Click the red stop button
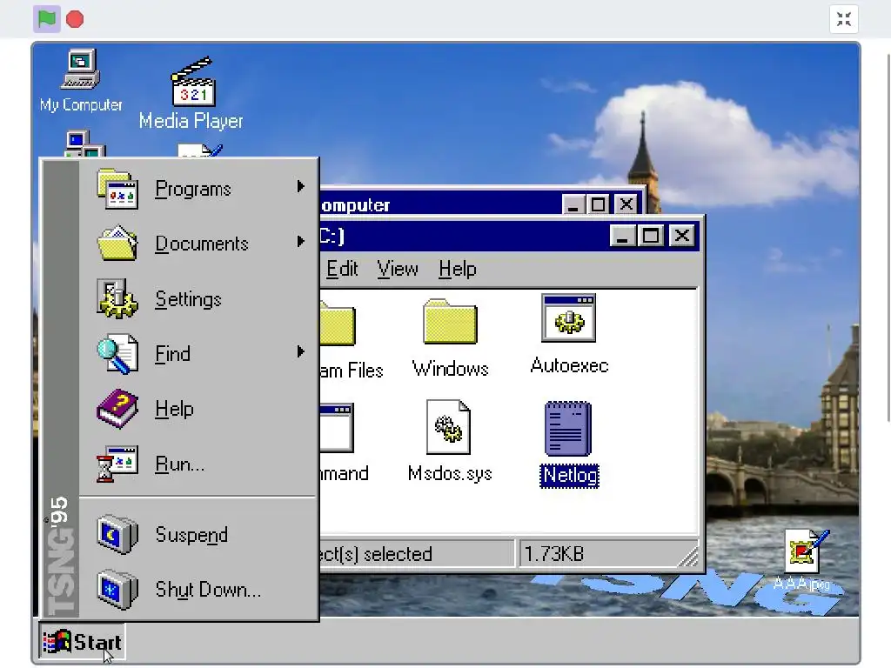 (x=75, y=19)
